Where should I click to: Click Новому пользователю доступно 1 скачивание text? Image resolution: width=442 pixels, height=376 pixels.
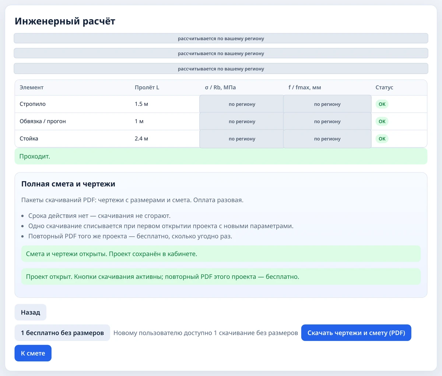click(206, 333)
